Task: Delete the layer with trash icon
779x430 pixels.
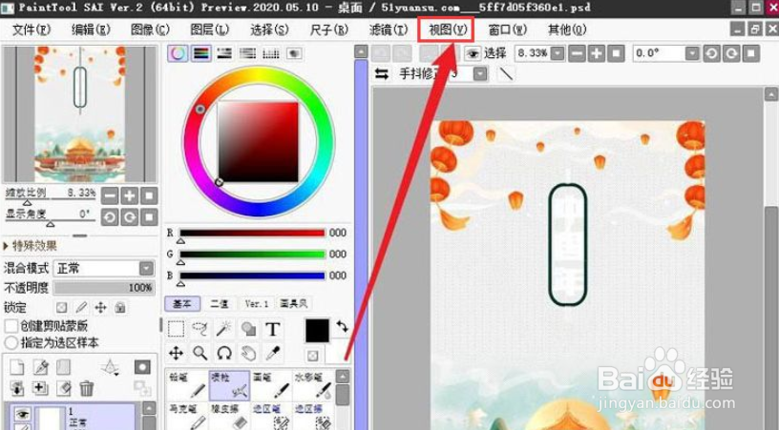Action: click(x=87, y=388)
